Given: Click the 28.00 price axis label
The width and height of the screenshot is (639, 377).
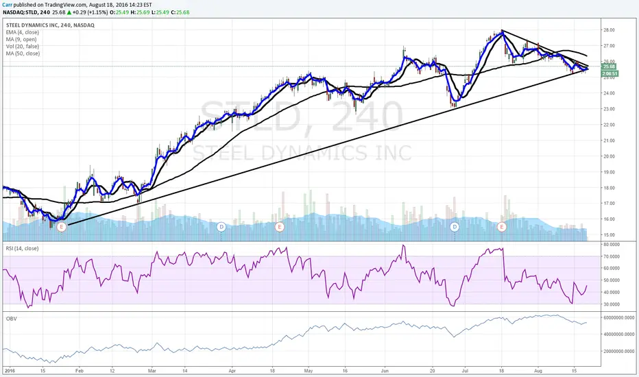Looking at the screenshot, I should pyautogui.click(x=609, y=30).
